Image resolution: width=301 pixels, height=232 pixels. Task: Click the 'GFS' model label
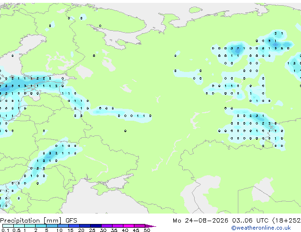[71, 221]
